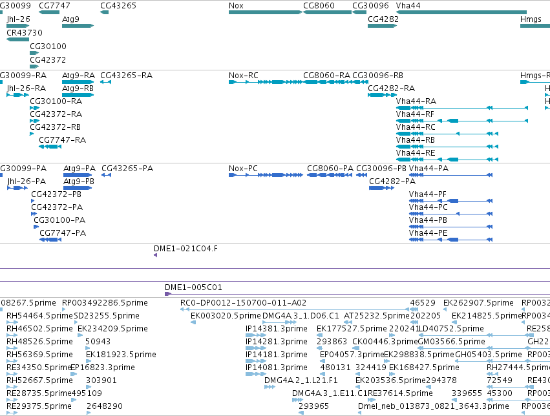Select the CG30100 gene label

48,47
